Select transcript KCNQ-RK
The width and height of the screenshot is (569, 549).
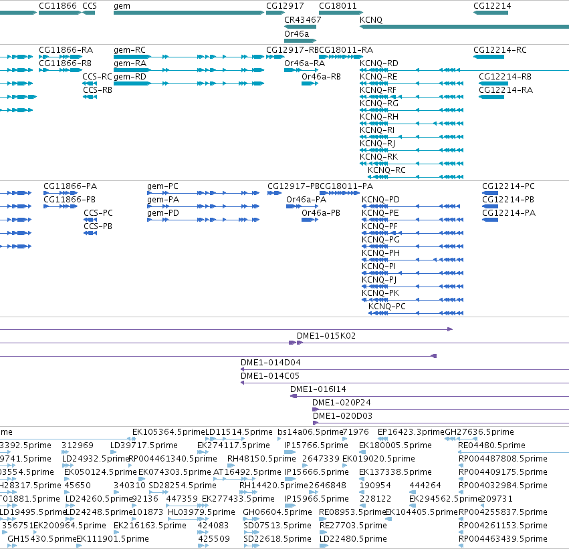point(411,164)
